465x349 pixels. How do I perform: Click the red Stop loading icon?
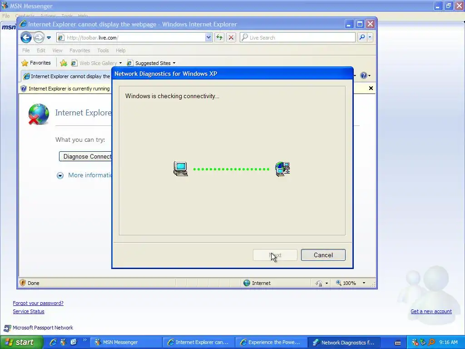click(x=231, y=37)
